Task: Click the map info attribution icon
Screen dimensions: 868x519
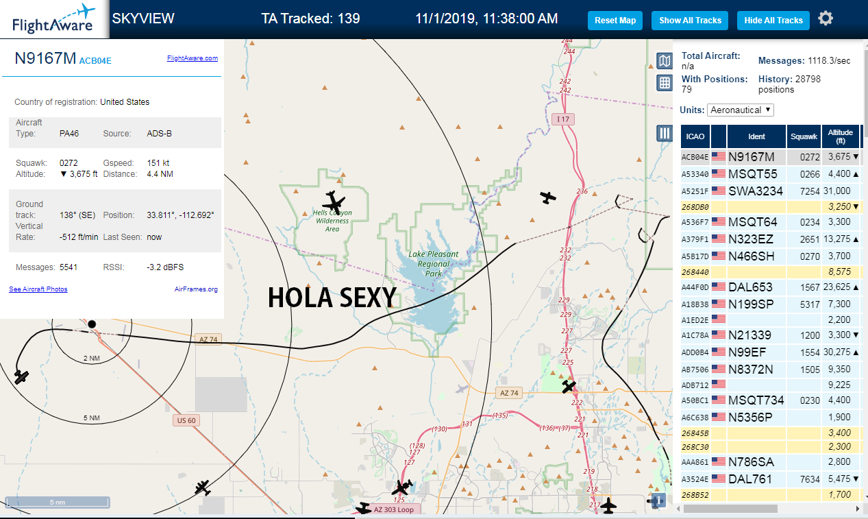Action: 658,500
